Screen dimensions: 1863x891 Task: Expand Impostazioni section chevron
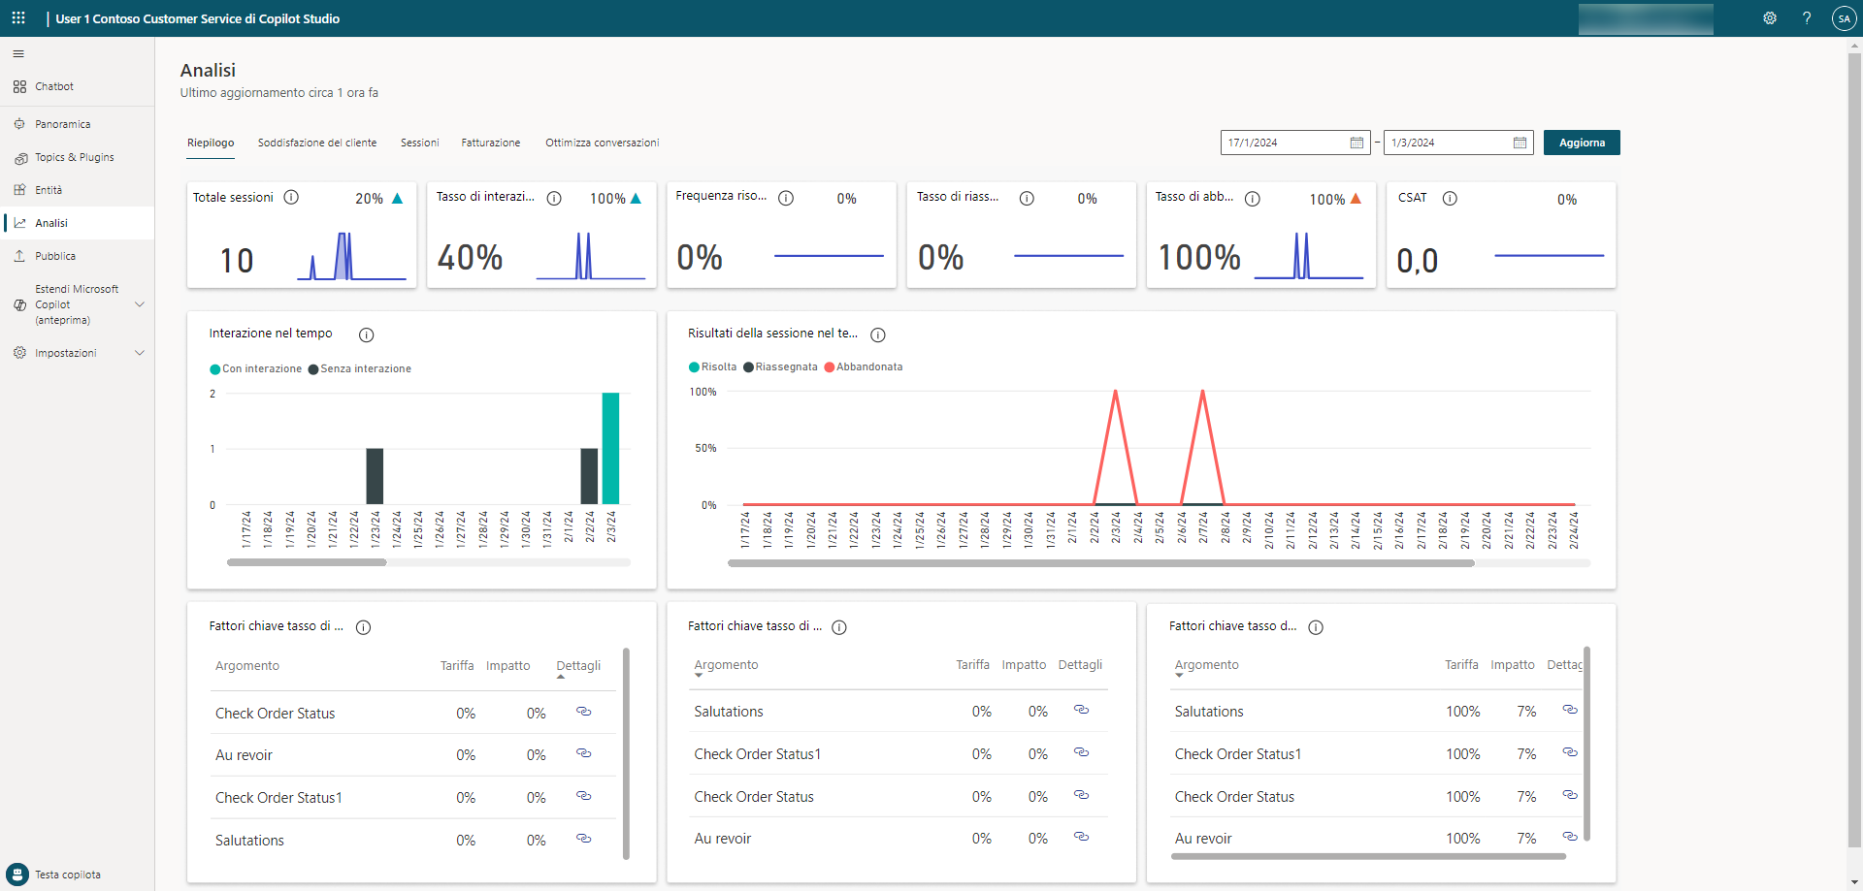(140, 353)
